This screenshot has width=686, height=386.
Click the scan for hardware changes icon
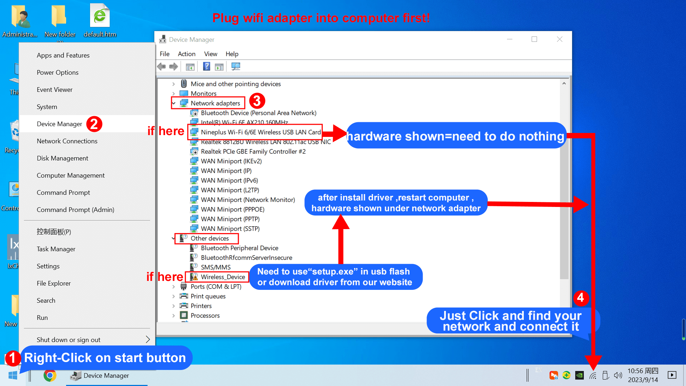[x=236, y=66]
